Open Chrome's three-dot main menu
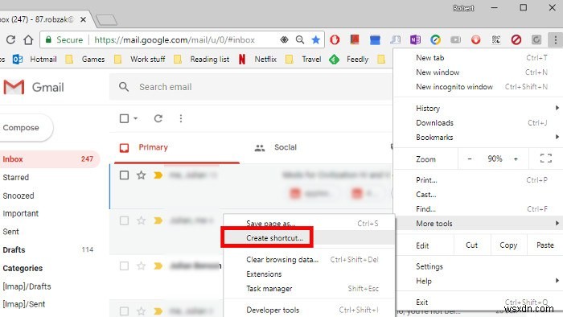563x317 pixels. tap(555, 39)
